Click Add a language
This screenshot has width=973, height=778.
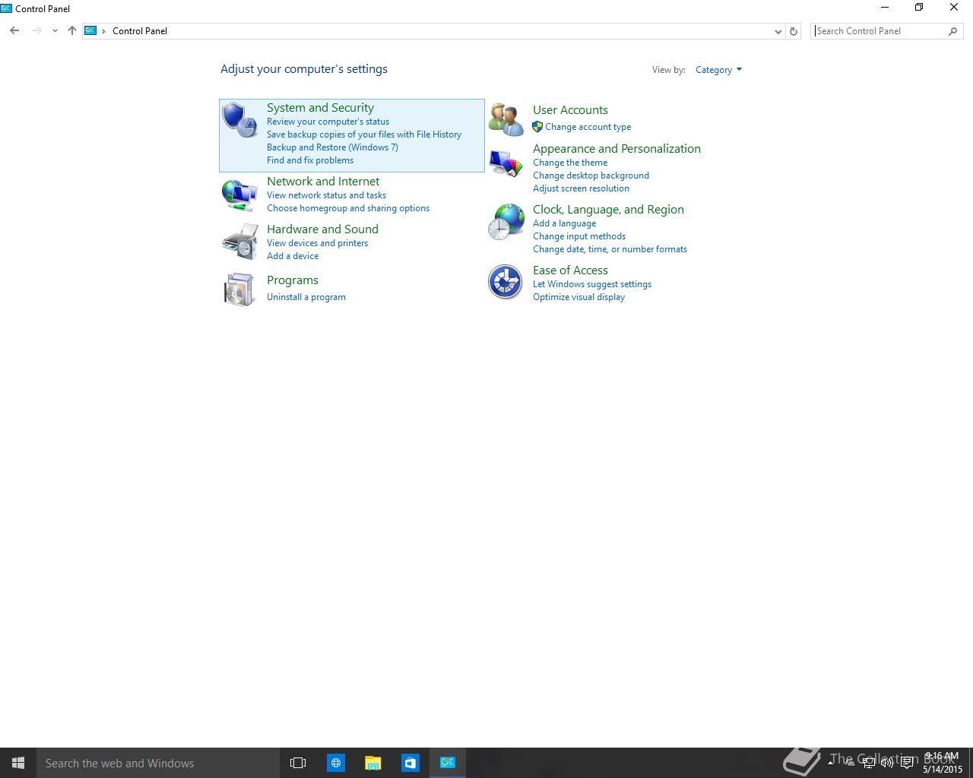click(x=564, y=223)
